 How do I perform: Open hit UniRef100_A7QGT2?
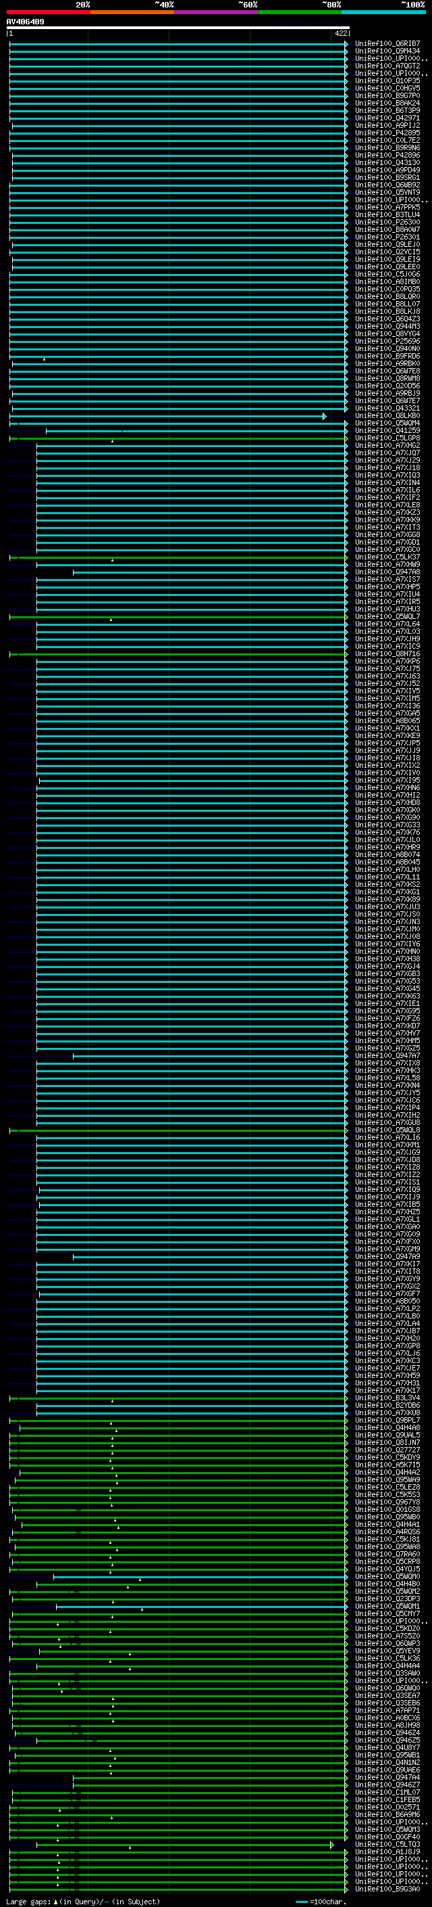coord(387,66)
